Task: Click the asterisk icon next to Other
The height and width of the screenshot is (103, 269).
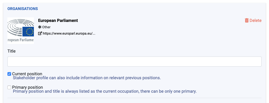Action: (x=40, y=27)
